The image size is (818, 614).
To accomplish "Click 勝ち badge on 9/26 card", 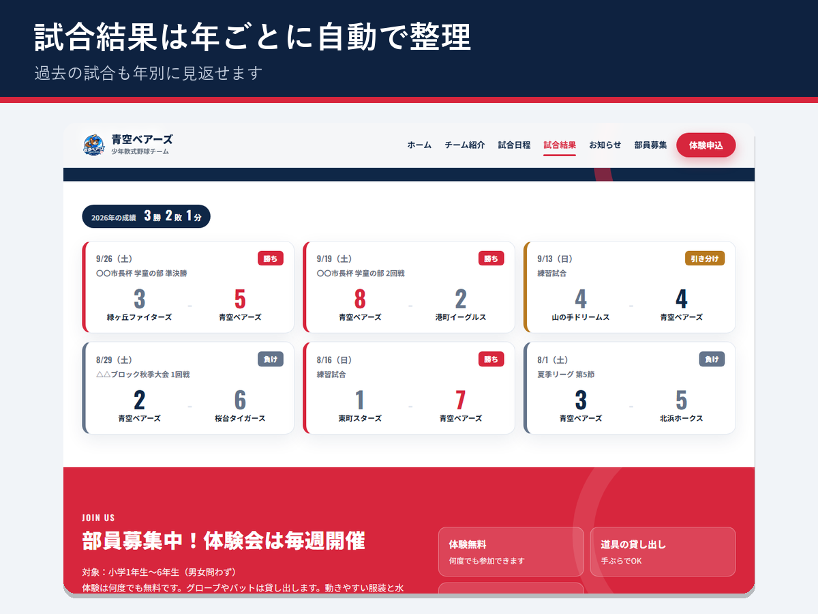I will (271, 259).
